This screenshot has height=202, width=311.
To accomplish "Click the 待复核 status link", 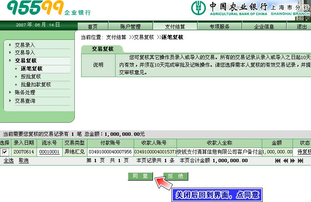I will point(304,152).
